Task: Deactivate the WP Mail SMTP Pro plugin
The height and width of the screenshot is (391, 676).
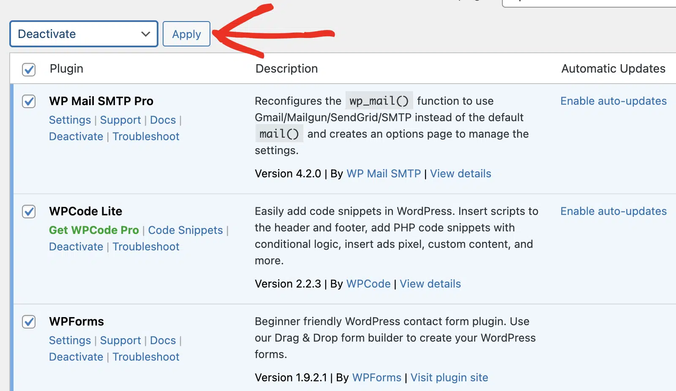Action: pyautogui.click(x=76, y=136)
